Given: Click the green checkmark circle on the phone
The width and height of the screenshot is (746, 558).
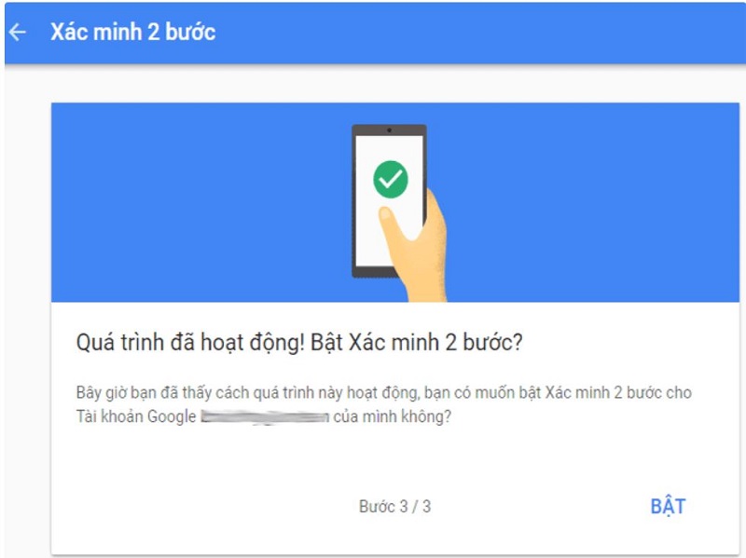Looking at the screenshot, I should [x=390, y=179].
